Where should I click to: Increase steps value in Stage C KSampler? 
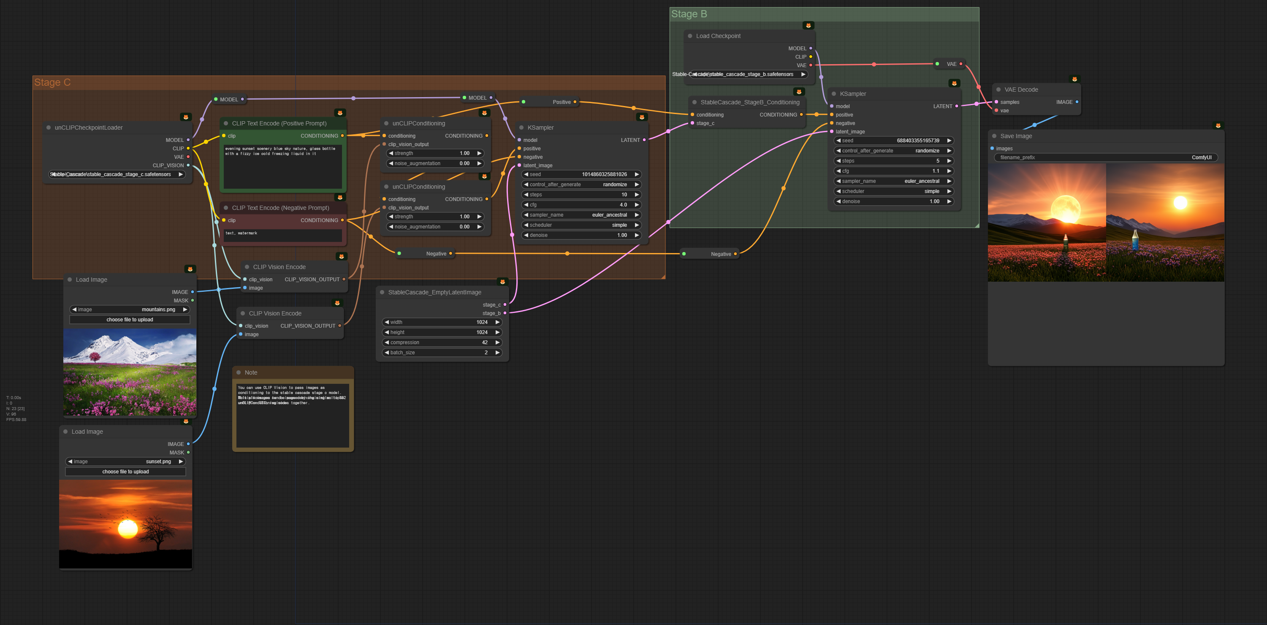(x=636, y=195)
